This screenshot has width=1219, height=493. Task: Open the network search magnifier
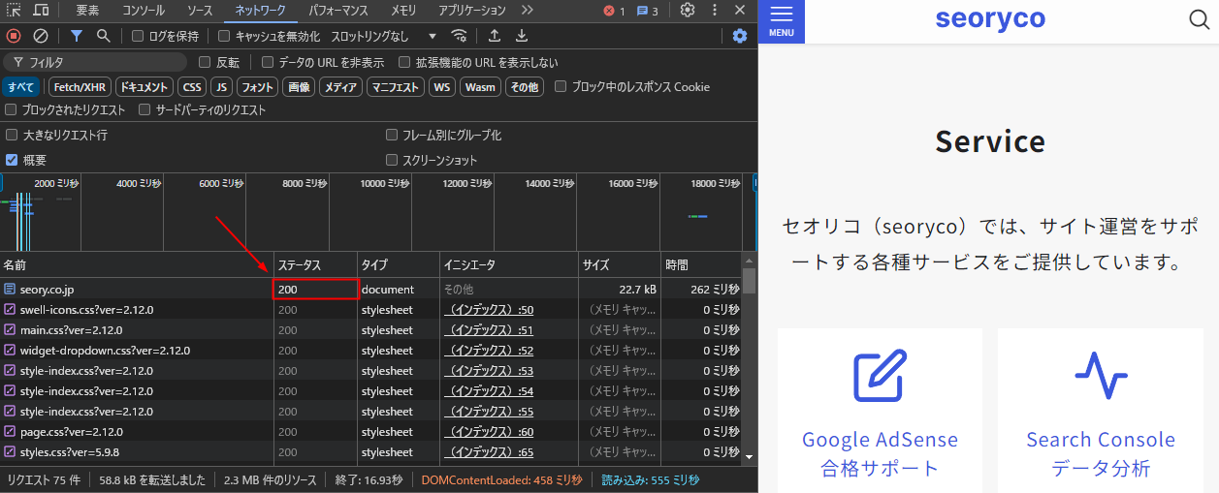(x=103, y=36)
